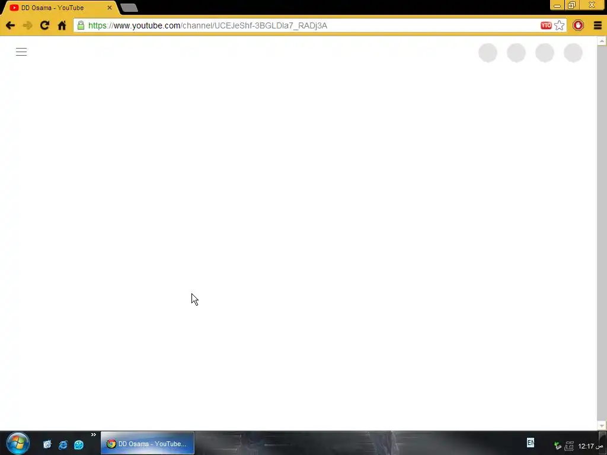The width and height of the screenshot is (607, 455).
Task: Bookmark this page with the star icon
Action: (x=560, y=25)
